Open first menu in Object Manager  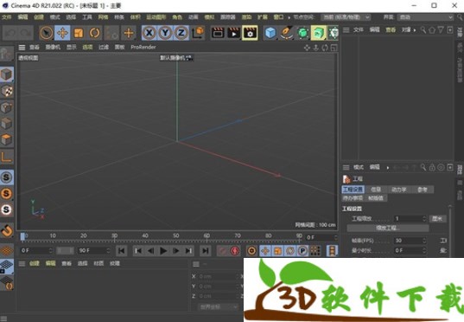click(359, 29)
